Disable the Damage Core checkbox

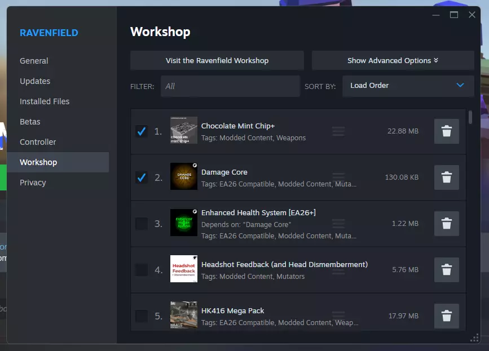pos(141,177)
